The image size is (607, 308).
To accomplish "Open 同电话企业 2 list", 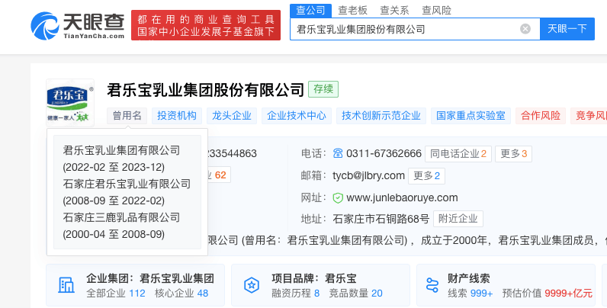I will pyautogui.click(x=458, y=154).
